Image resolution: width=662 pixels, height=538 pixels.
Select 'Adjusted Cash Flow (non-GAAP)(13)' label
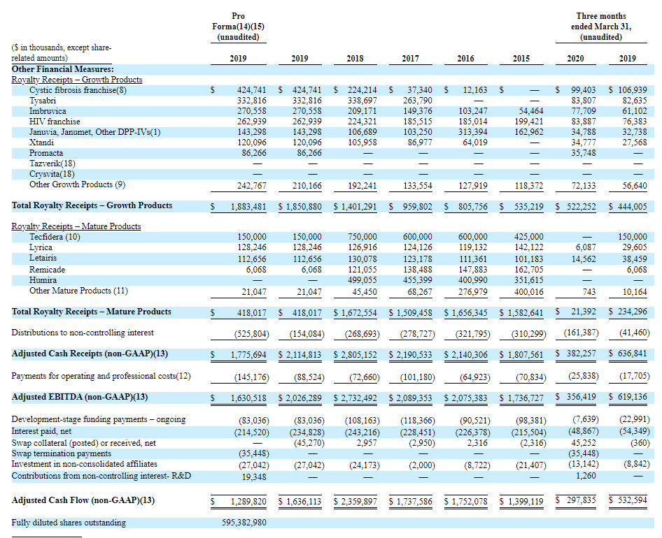click(83, 500)
